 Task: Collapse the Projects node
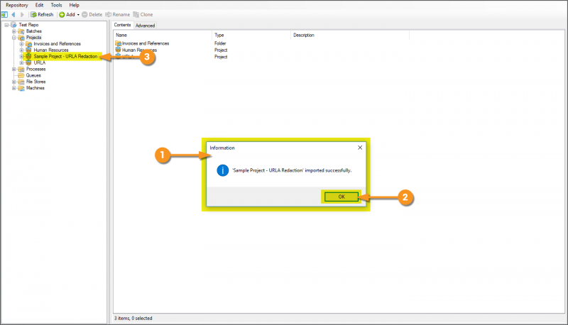pos(14,38)
